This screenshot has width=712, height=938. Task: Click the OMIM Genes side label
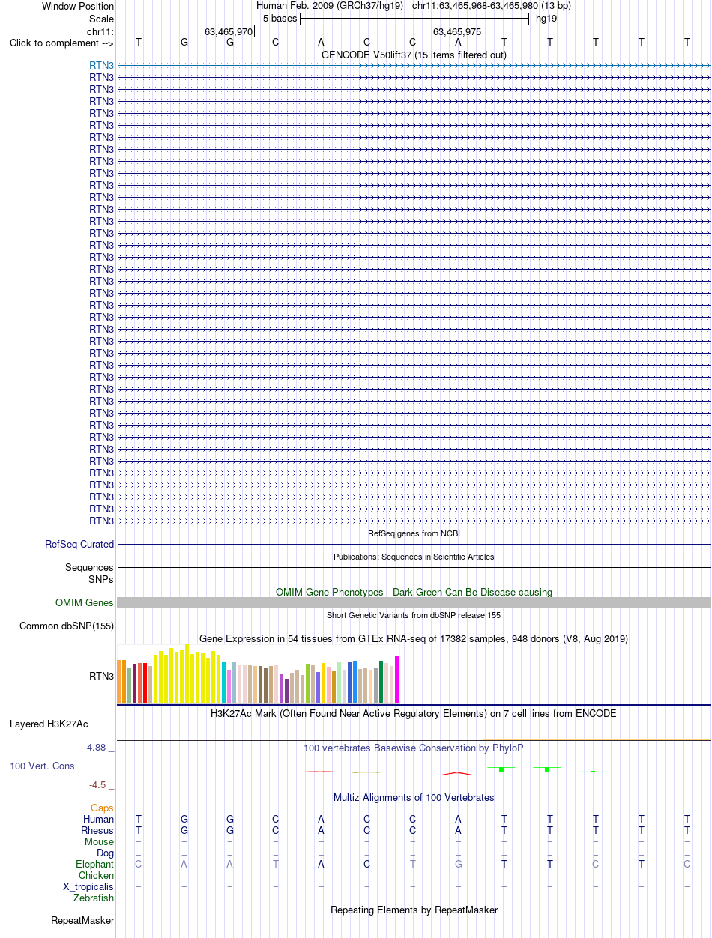[x=85, y=602]
